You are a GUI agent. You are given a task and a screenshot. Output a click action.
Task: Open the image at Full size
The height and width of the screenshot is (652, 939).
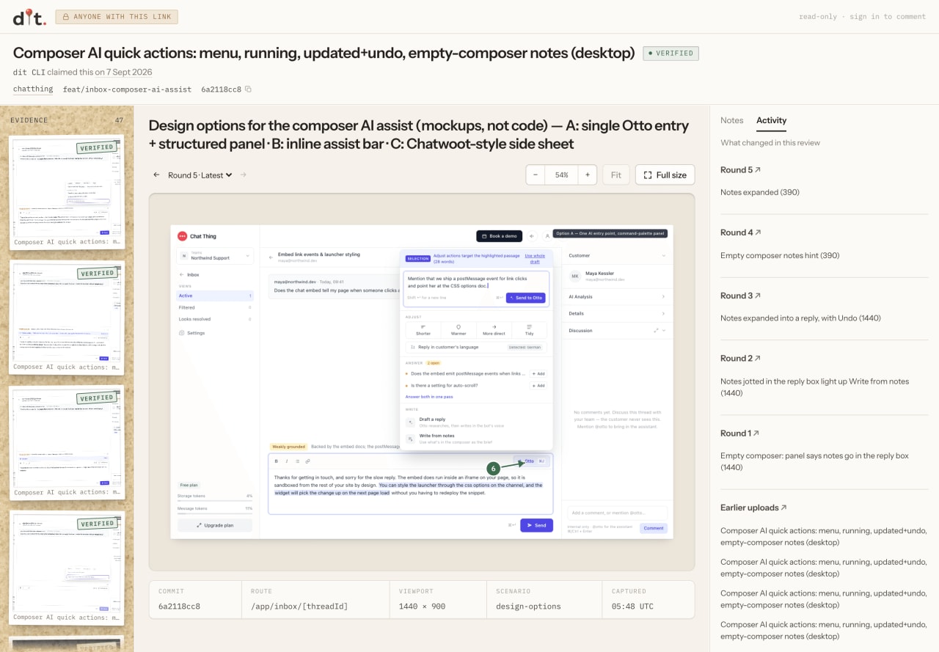(x=665, y=175)
